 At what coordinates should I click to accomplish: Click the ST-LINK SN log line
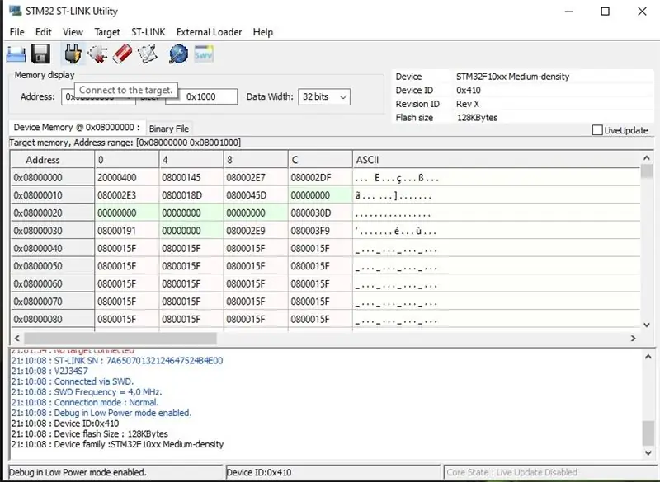pos(117,361)
